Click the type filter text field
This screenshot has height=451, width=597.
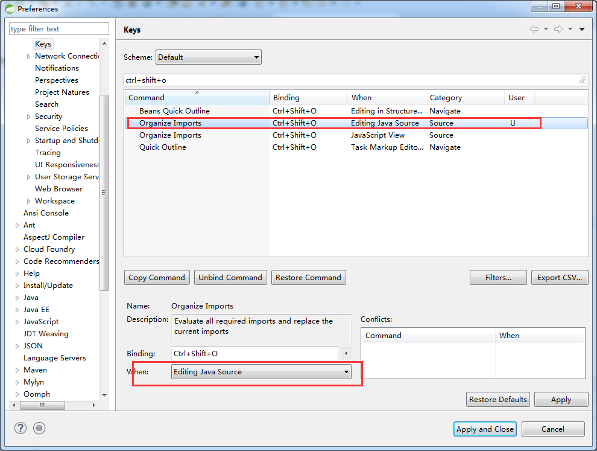click(x=59, y=28)
